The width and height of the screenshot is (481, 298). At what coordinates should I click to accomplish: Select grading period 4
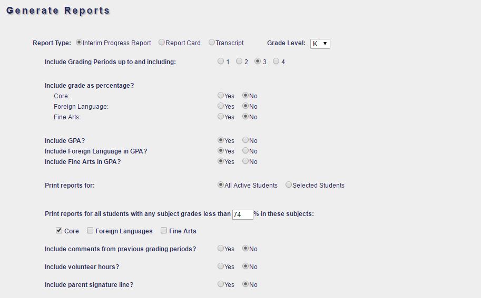click(x=276, y=61)
